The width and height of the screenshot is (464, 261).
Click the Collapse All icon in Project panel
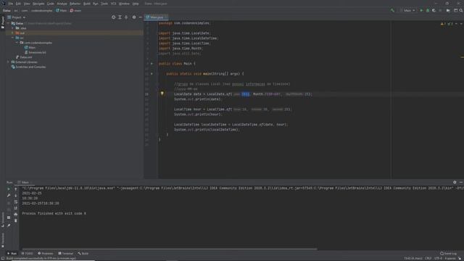[126, 17]
